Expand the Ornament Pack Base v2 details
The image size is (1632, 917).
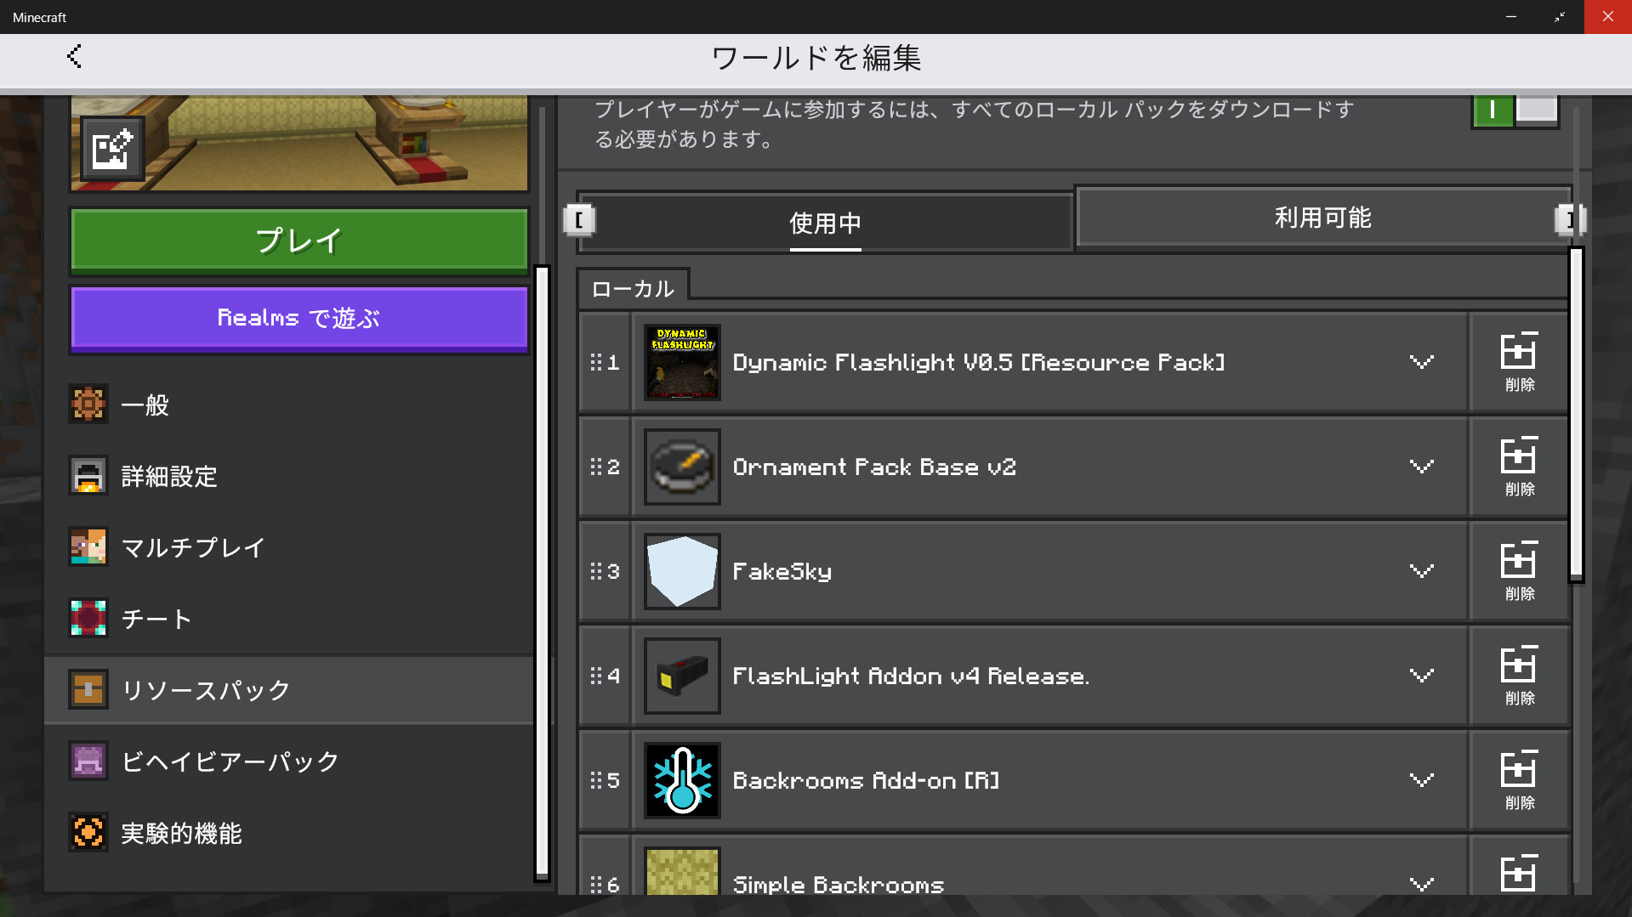pos(1421,467)
